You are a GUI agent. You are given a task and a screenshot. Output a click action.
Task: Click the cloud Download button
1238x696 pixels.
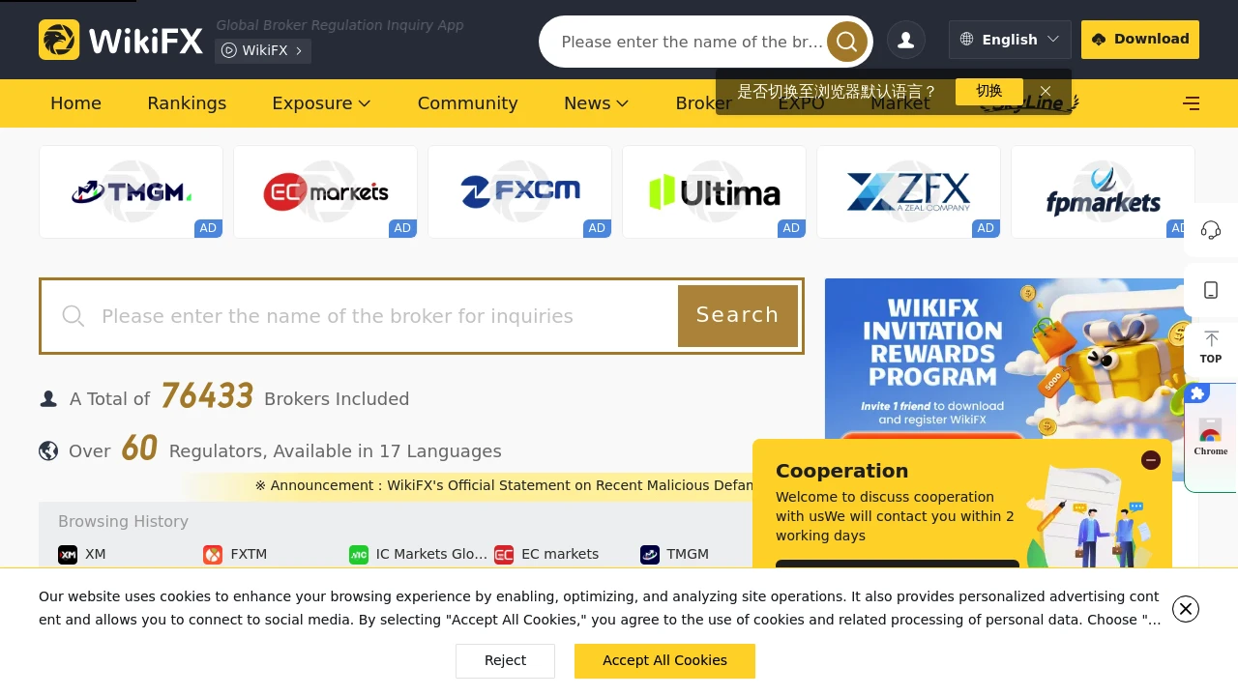(x=1140, y=40)
